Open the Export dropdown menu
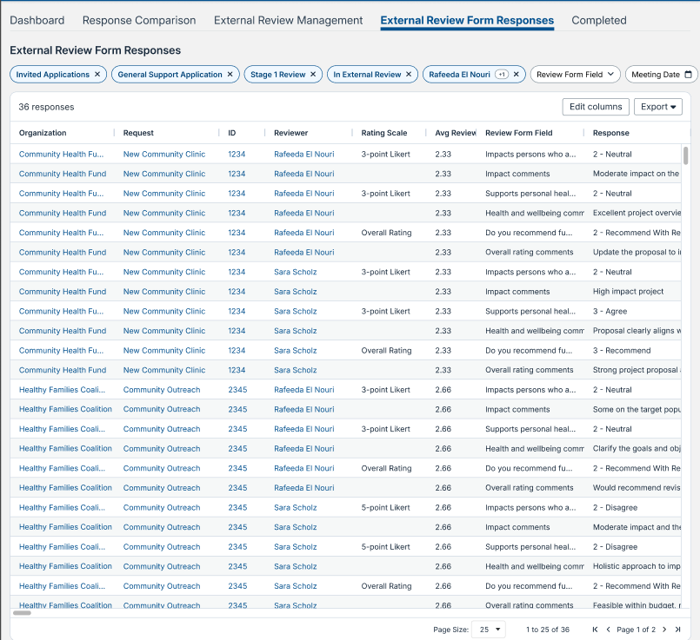The height and width of the screenshot is (640, 700). [658, 107]
